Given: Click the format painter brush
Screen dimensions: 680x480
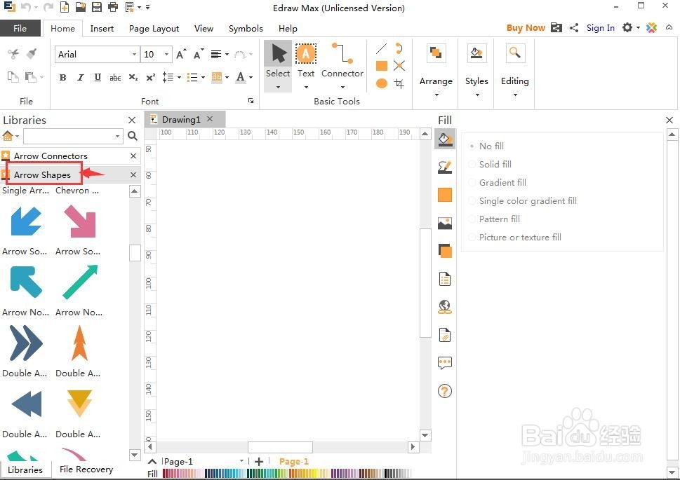Looking at the screenshot, I should tap(31, 54).
